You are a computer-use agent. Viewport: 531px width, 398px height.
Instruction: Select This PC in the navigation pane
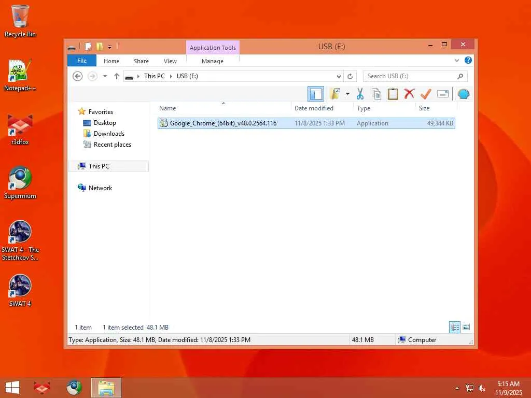click(108, 166)
